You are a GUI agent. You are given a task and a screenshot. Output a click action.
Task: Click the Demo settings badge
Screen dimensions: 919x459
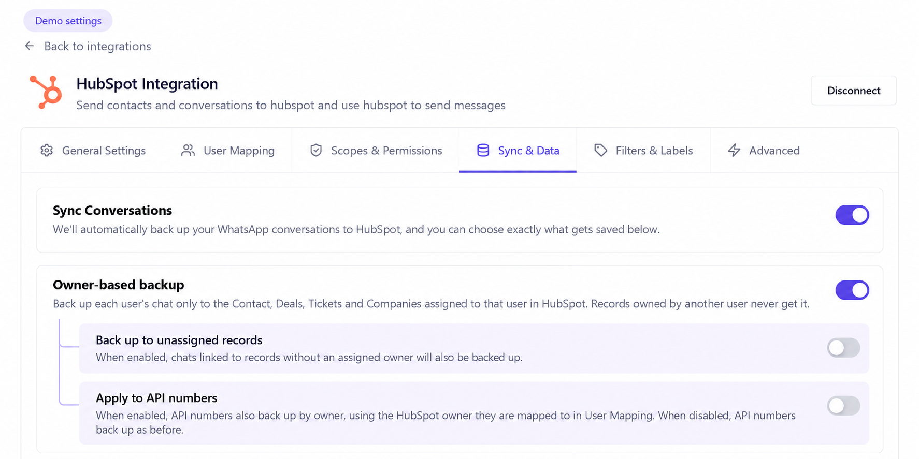(x=68, y=21)
